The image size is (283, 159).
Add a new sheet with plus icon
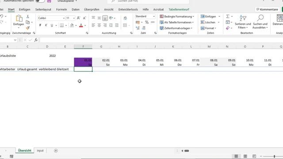coord(56,151)
